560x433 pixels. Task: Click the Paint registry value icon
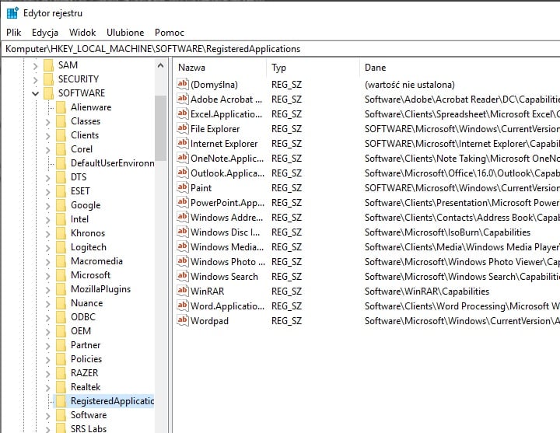tap(183, 188)
